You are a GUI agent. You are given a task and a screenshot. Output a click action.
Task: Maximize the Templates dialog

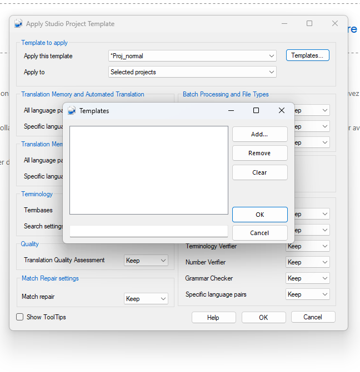point(256,110)
